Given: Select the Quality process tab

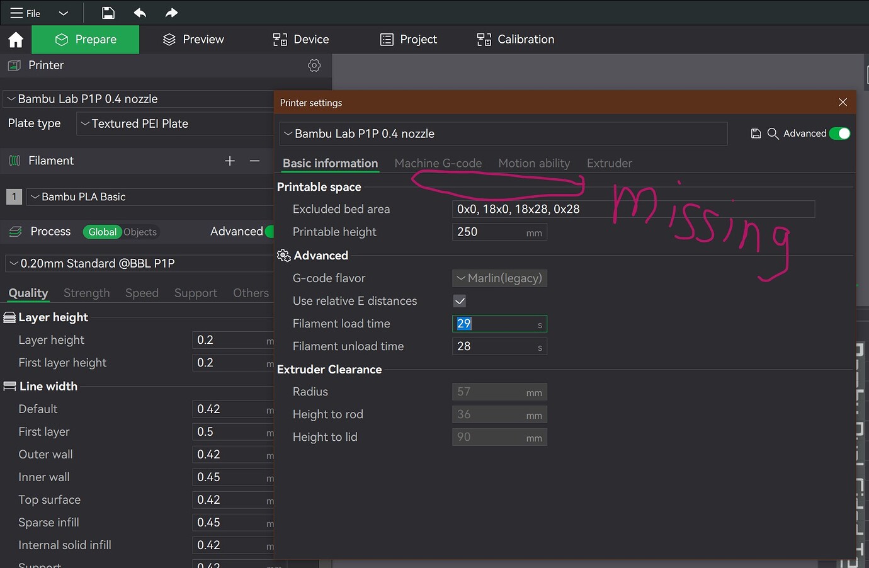Looking at the screenshot, I should 28,293.
